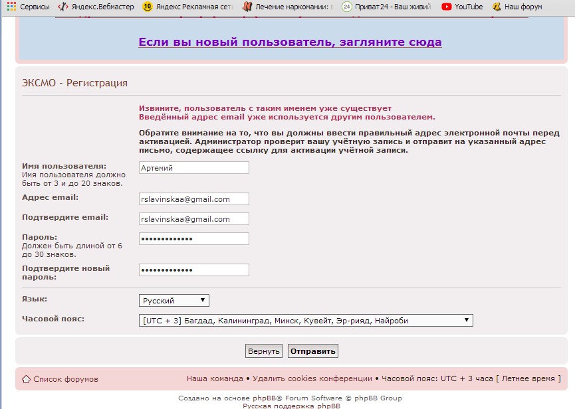Click the Русская поддержка phpBB link
Viewport: 575px width, 409px height.
pyautogui.click(x=287, y=405)
